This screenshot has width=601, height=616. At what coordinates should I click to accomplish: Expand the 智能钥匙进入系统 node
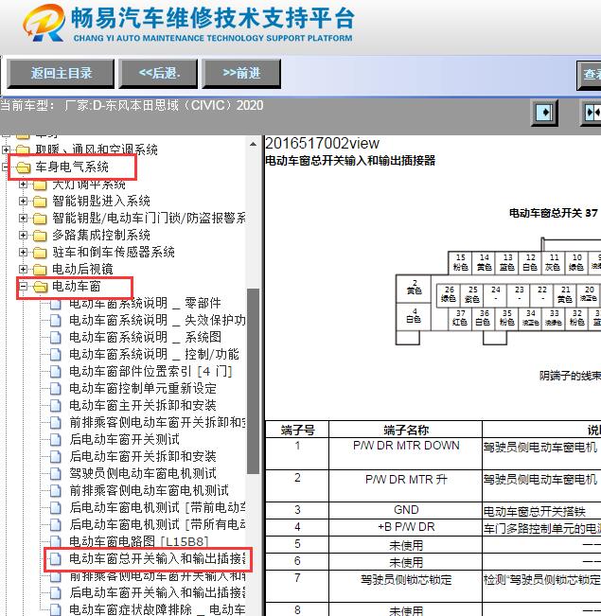(24, 201)
